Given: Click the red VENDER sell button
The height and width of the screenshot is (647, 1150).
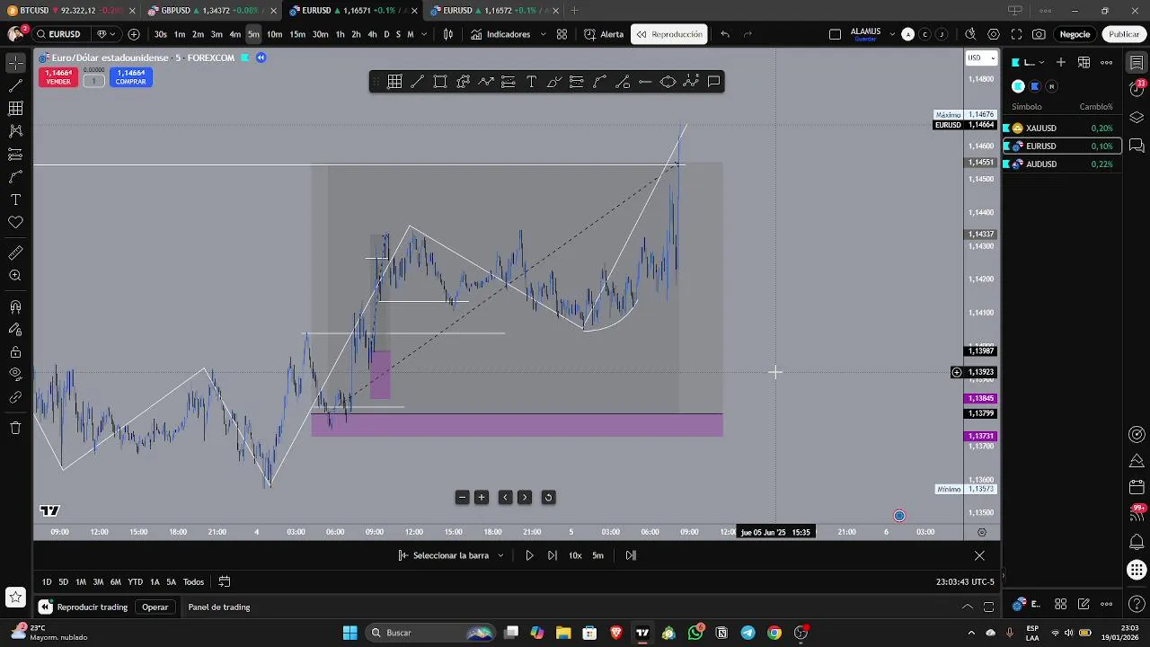Looking at the screenshot, I should [58, 77].
